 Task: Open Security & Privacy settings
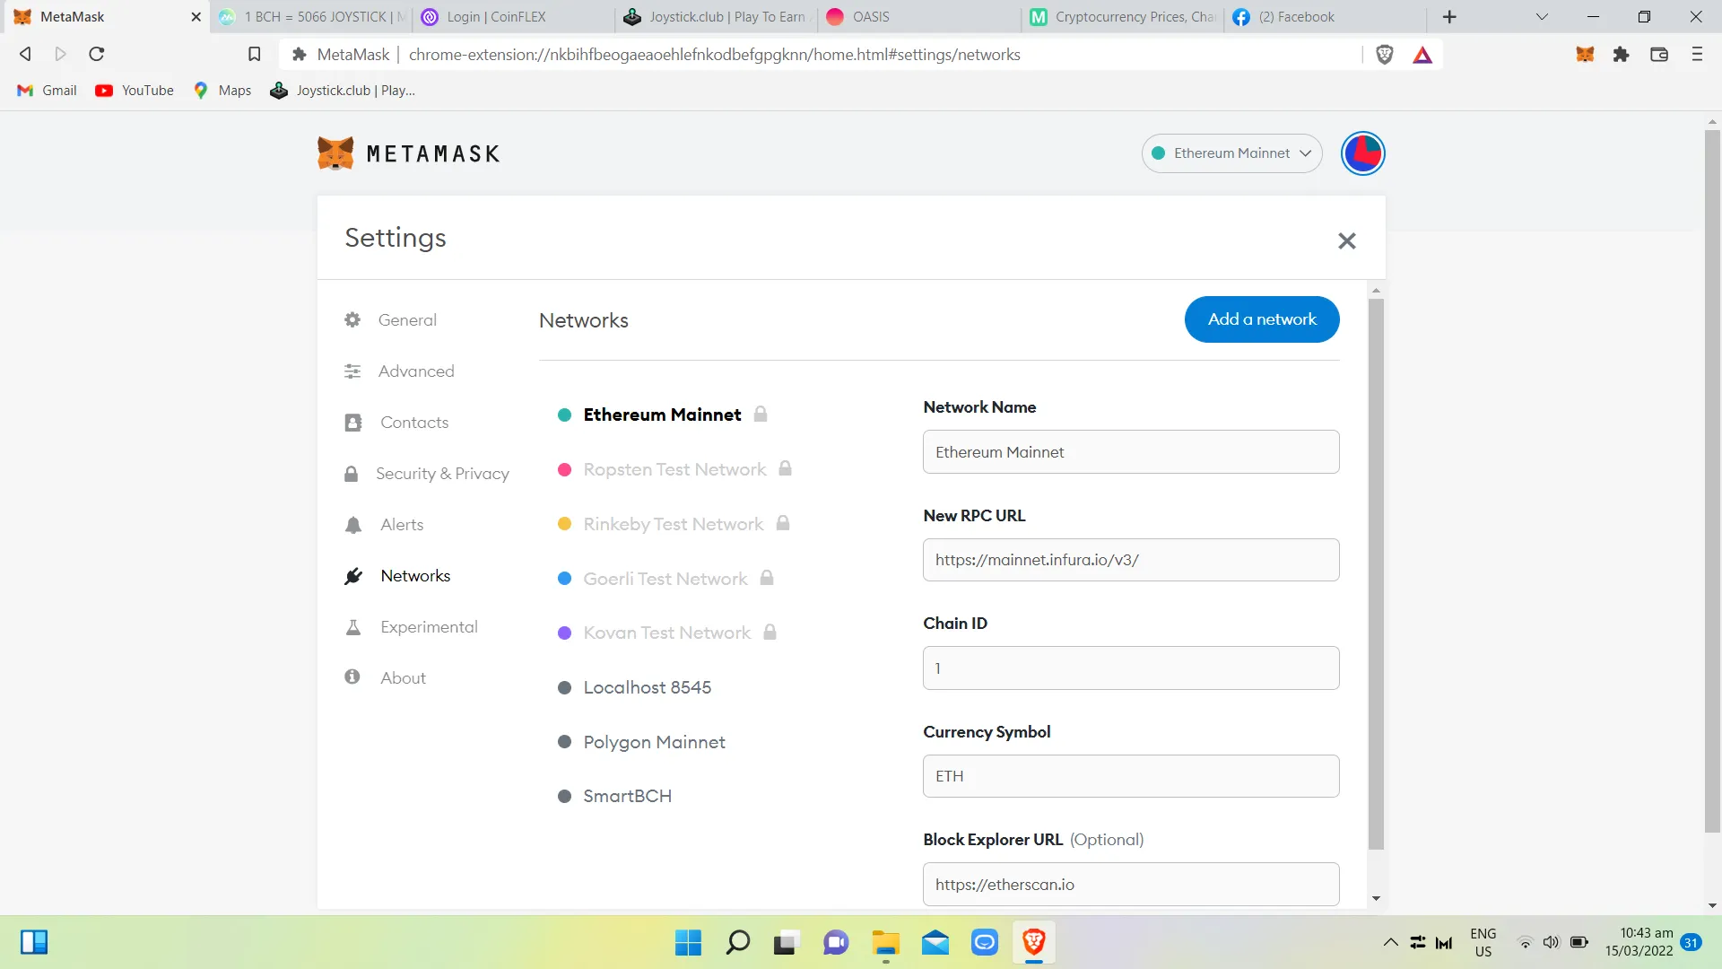pyautogui.click(x=442, y=474)
